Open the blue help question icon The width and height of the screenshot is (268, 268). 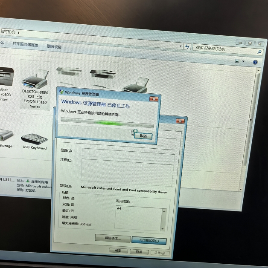(x=255, y=62)
